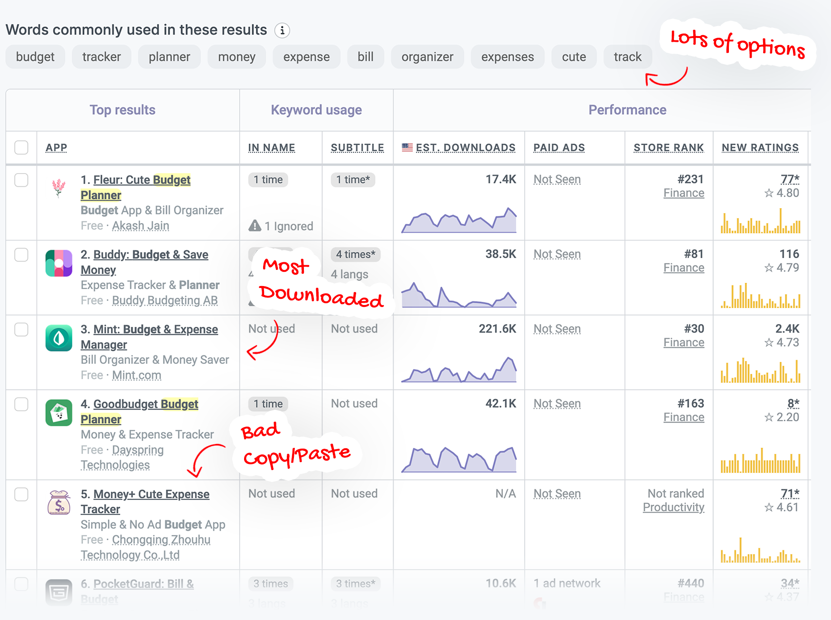Click Finance category under rank #163

684,417
